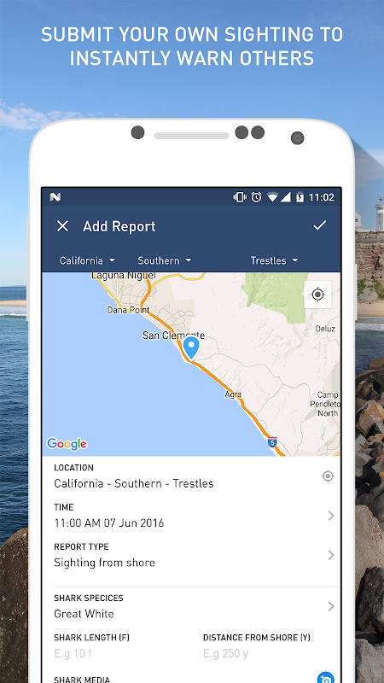The height and width of the screenshot is (683, 384).
Task: Tap the Shark Length input field
Action: click(122, 653)
